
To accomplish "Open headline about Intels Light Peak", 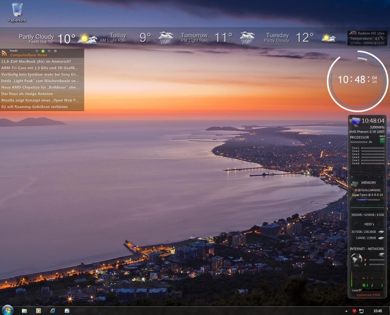I will click(x=42, y=81).
